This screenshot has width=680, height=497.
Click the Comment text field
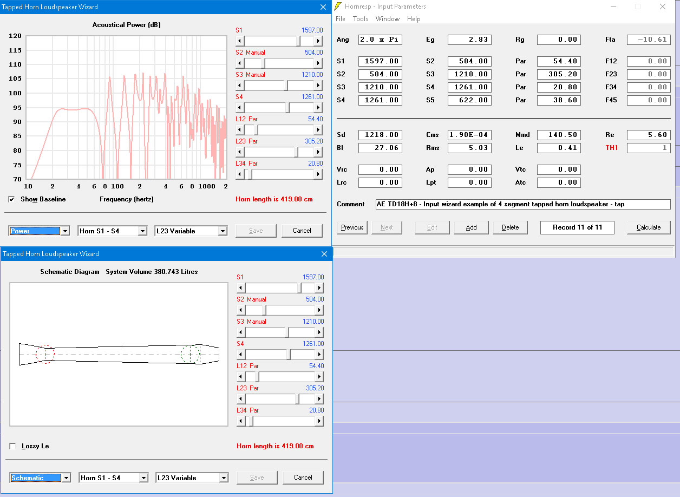pyautogui.click(x=522, y=204)
